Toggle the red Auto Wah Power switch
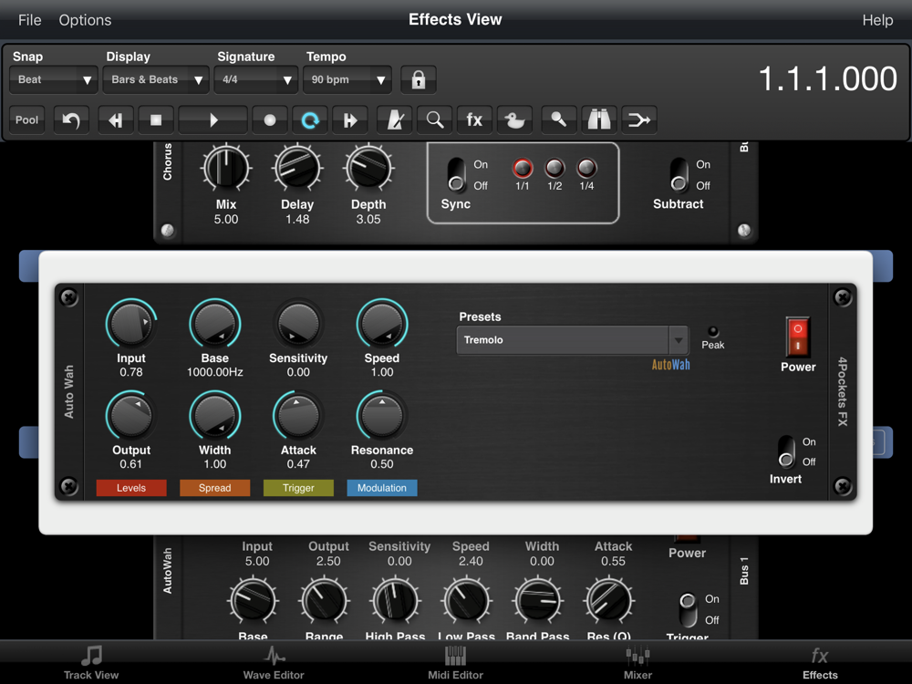The image size is (912, 684). (x=797, y=337)
